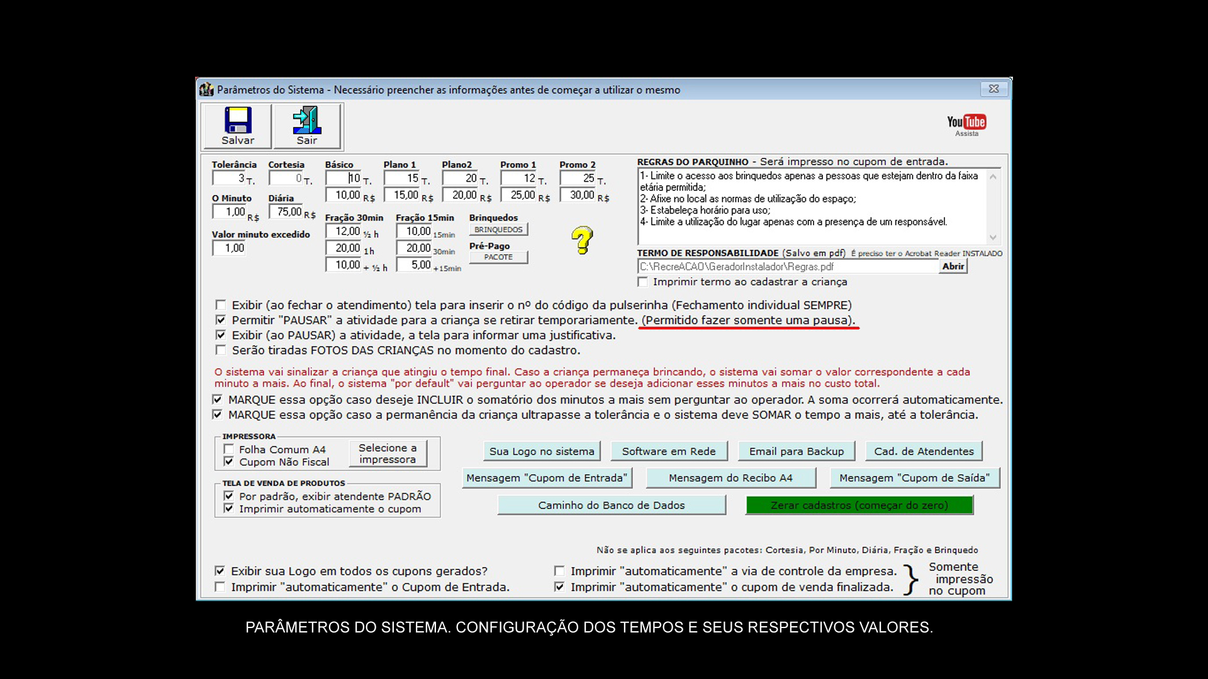Click the green Zerar cadastros button
This screenshot has width=1208, height=679.
click(x=859, y=505)
